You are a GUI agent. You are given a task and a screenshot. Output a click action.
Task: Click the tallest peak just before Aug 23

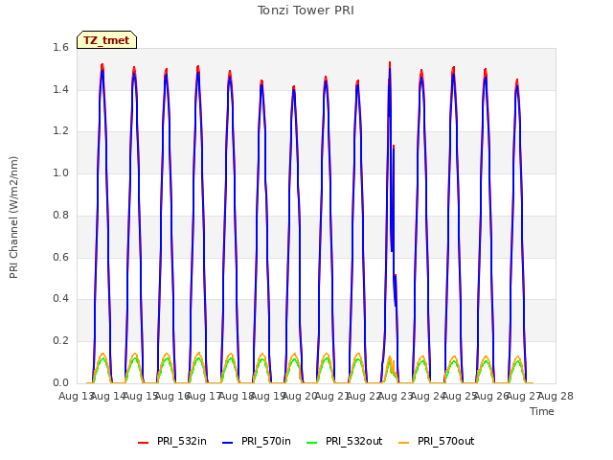(390, 62)
